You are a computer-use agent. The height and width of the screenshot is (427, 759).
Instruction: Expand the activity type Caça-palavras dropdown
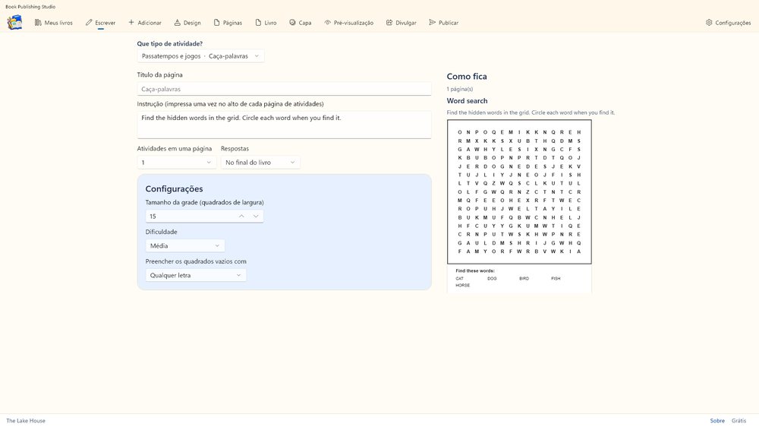(200, 56)
